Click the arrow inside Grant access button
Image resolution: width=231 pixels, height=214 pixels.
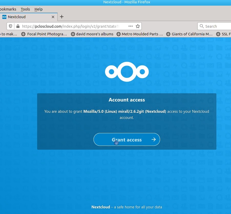pyautogui.click(x=154, y=139)
